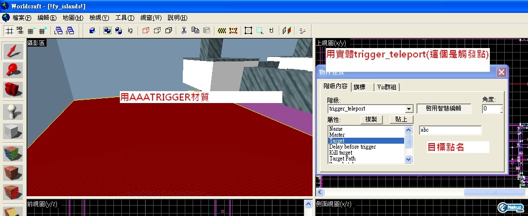Toggle texture lock (tl) button

pos(271,31)
